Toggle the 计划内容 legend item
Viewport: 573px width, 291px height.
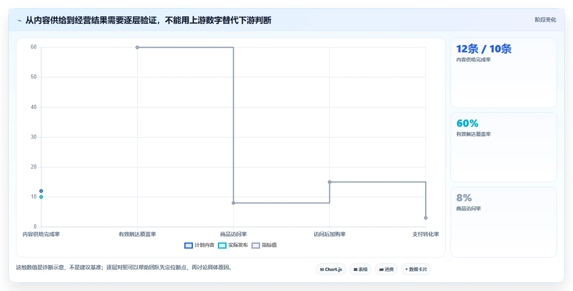[x=199, y=245]
